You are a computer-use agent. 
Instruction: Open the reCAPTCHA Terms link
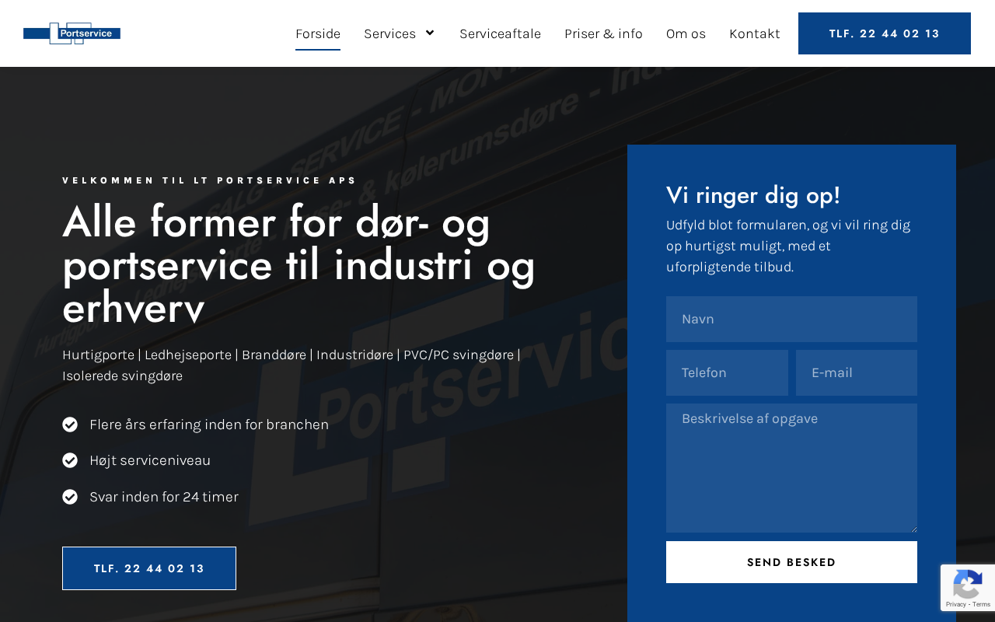[x=981, y=604]
